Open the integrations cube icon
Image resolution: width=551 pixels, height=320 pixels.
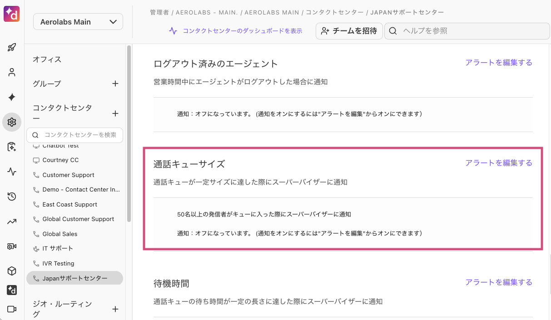click(11, 271)
